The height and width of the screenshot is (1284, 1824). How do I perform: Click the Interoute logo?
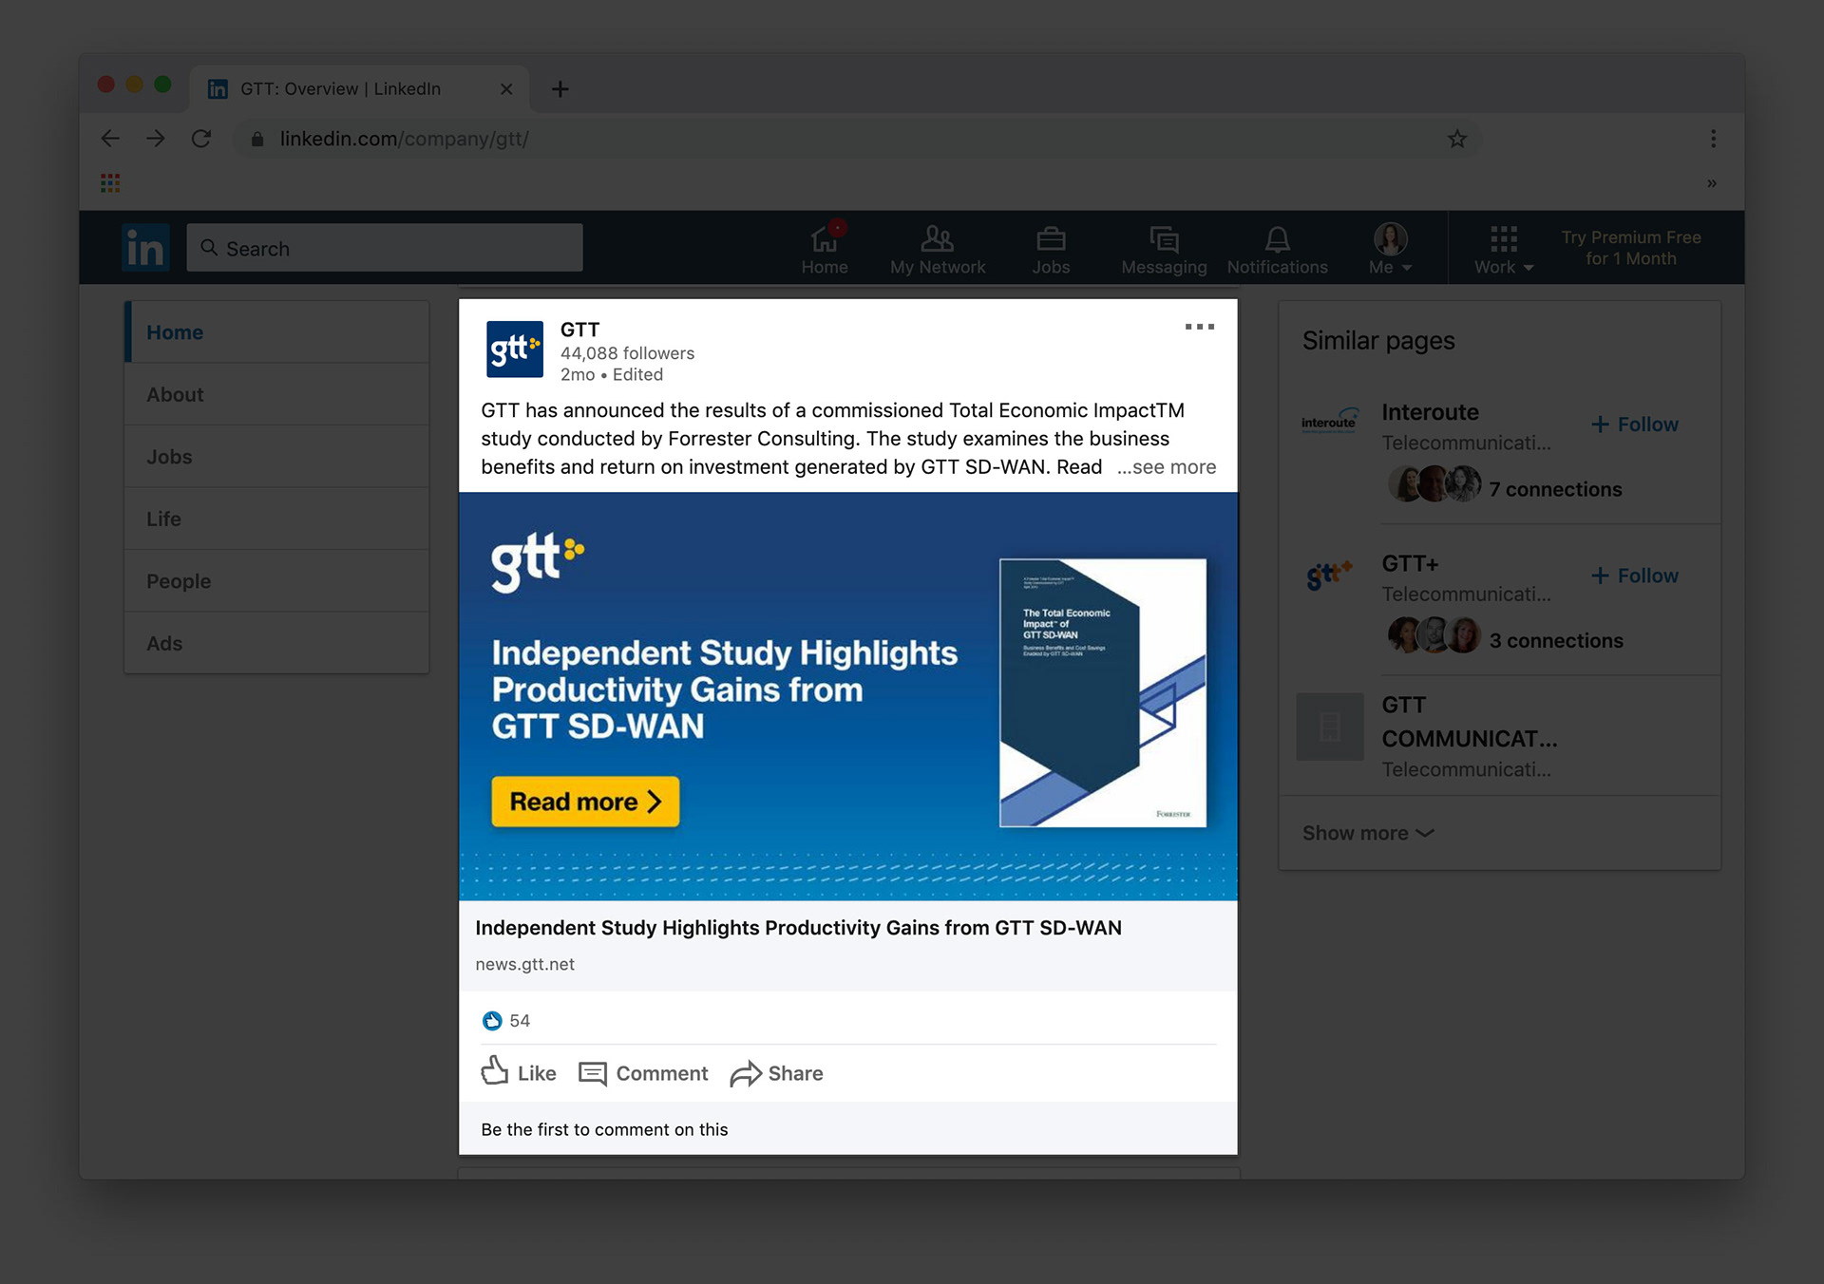click(x=1329, y=423)
